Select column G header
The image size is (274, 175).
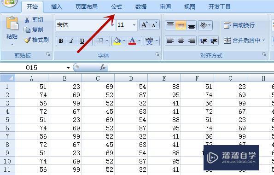coord(230,78)
